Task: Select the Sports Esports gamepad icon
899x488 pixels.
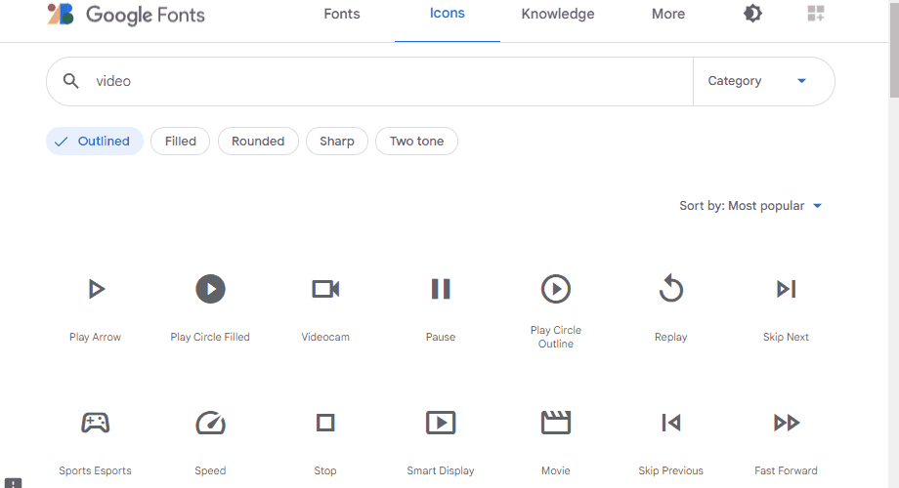Action: tap(95, 423)
